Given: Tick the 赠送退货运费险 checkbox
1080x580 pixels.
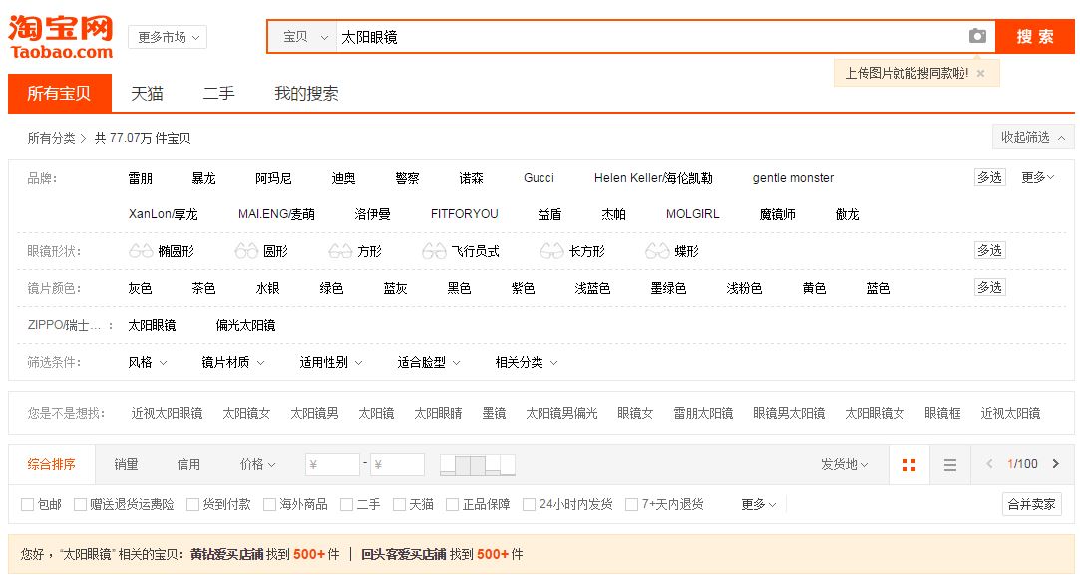Looking at the screenshot, I should [80, 505].
